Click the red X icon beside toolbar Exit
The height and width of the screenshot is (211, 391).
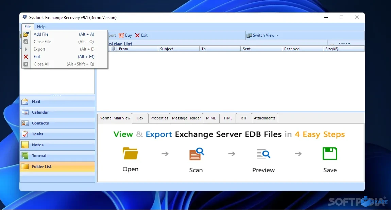point(137,35)
